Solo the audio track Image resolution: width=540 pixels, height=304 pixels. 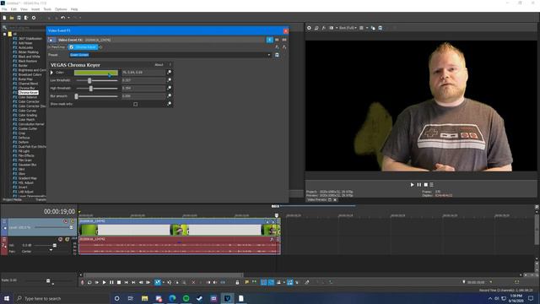[x=67, y=239]
